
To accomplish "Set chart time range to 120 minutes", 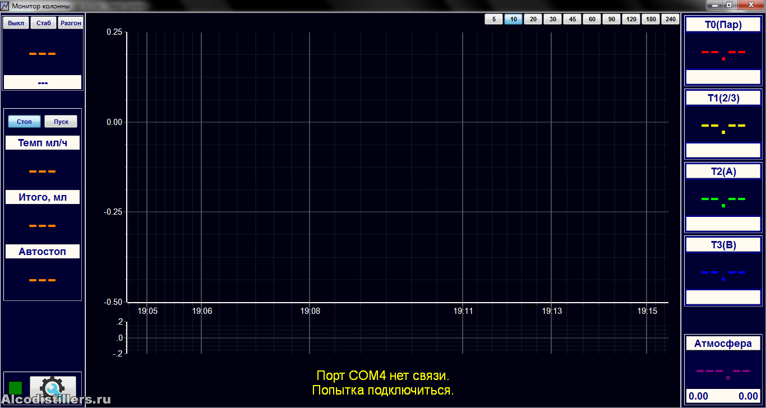I will 631,19.
